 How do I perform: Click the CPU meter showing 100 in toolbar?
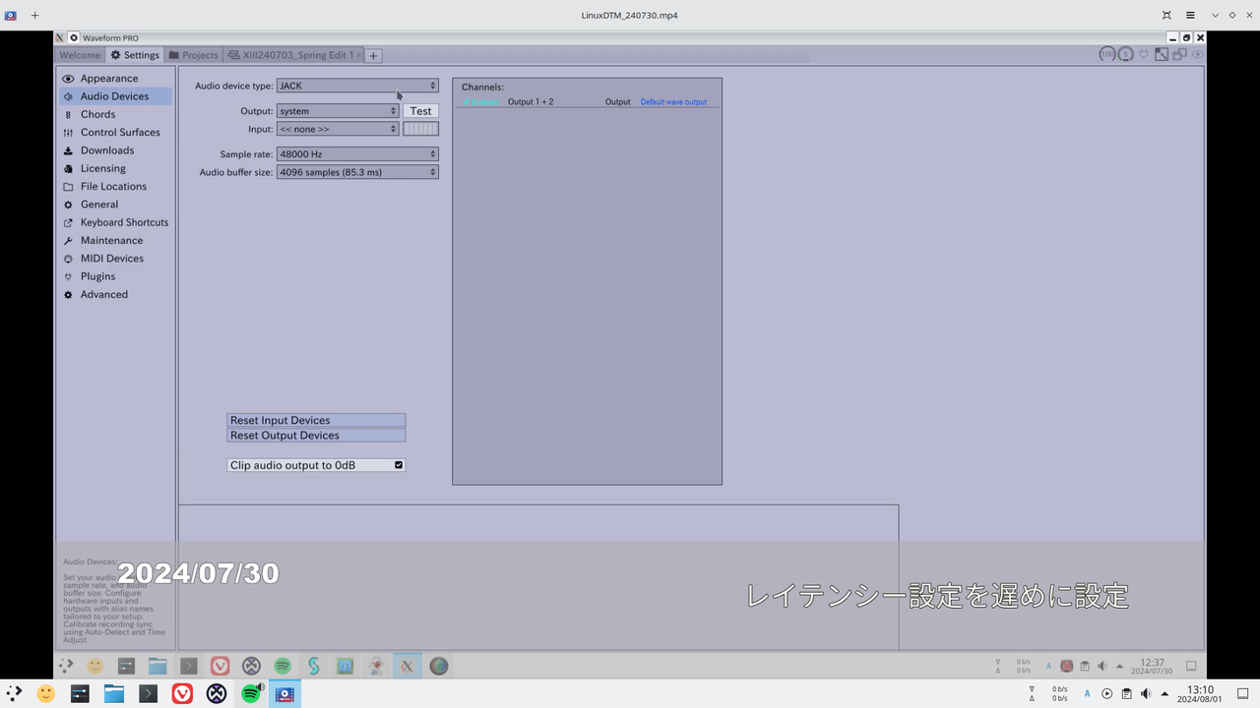(1107, 55)
